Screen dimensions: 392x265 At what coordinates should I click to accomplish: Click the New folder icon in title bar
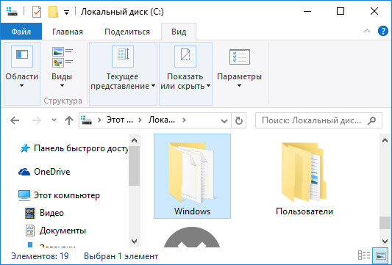53,12
